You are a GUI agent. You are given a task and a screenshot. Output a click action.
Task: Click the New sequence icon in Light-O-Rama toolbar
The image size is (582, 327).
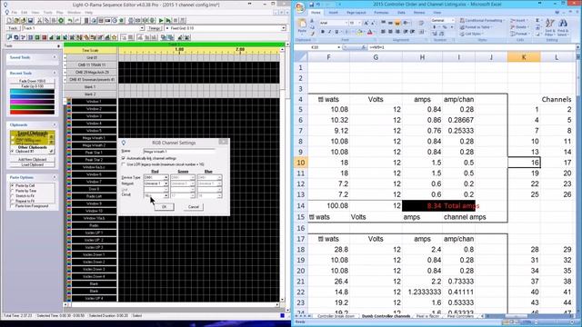point(9,20)
